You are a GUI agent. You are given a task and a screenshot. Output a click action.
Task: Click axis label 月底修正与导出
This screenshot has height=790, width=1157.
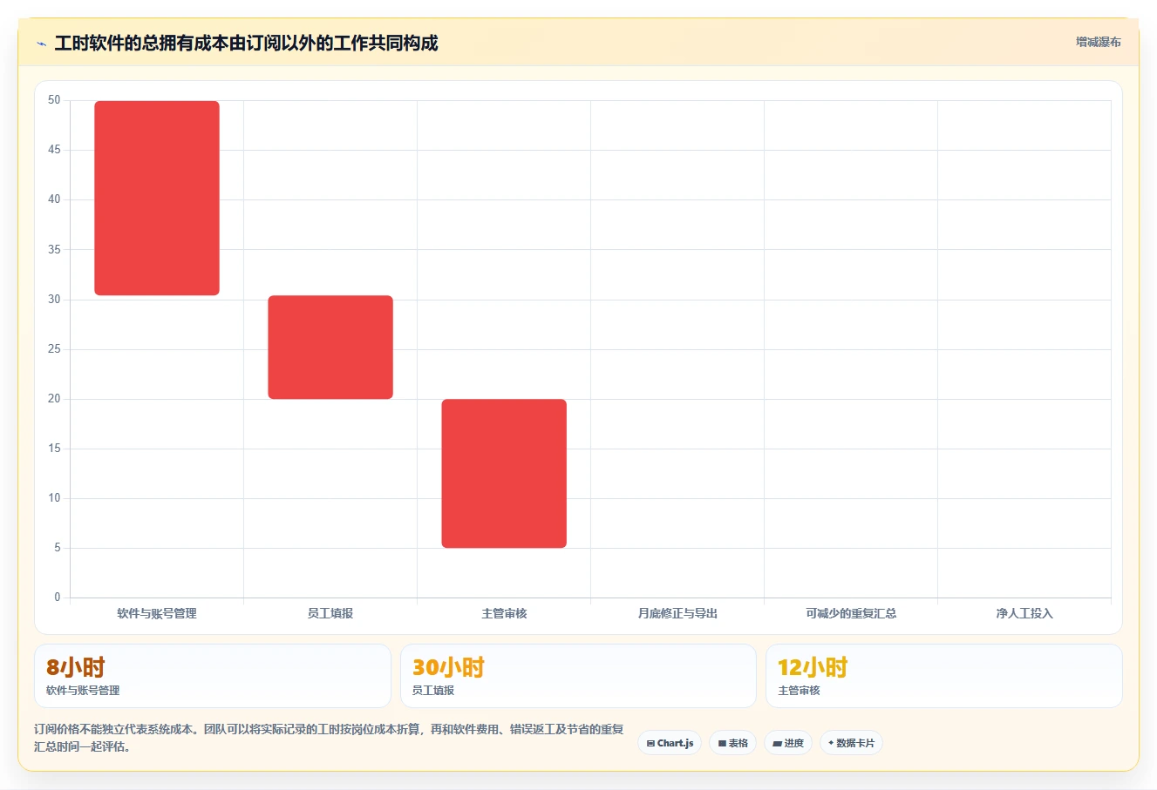tap(677, 613)
